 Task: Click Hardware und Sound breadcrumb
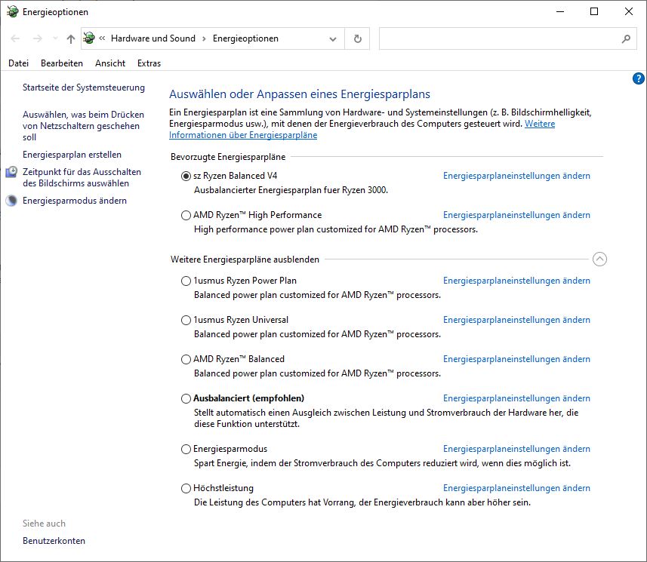click(153, 38)
